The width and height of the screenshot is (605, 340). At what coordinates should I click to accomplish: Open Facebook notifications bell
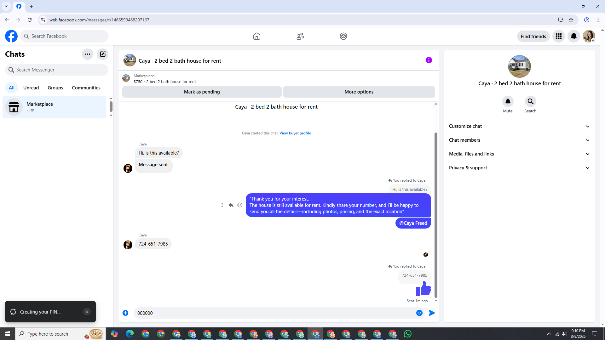click(573, 36)
